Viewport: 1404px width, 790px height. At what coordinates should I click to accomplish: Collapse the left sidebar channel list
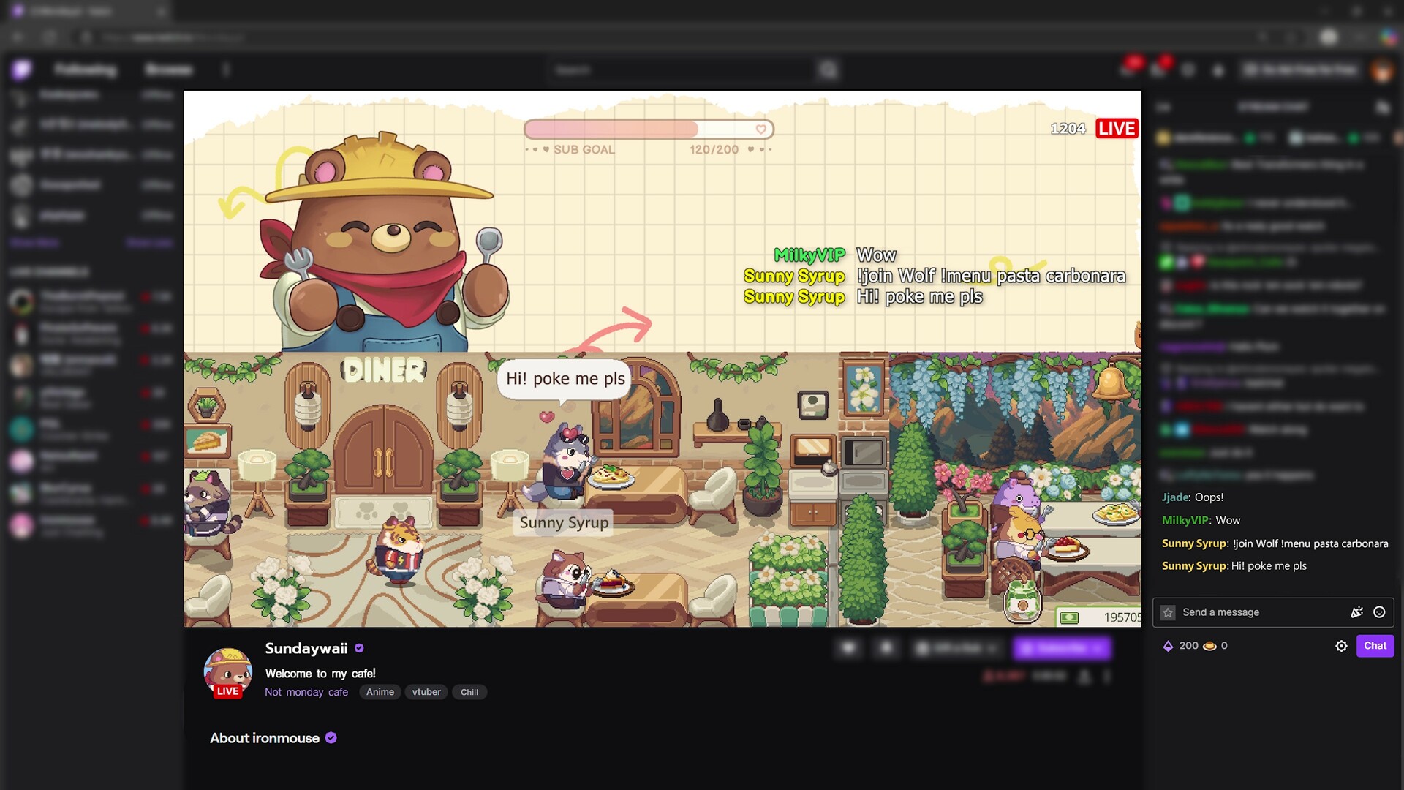[227, 69]
